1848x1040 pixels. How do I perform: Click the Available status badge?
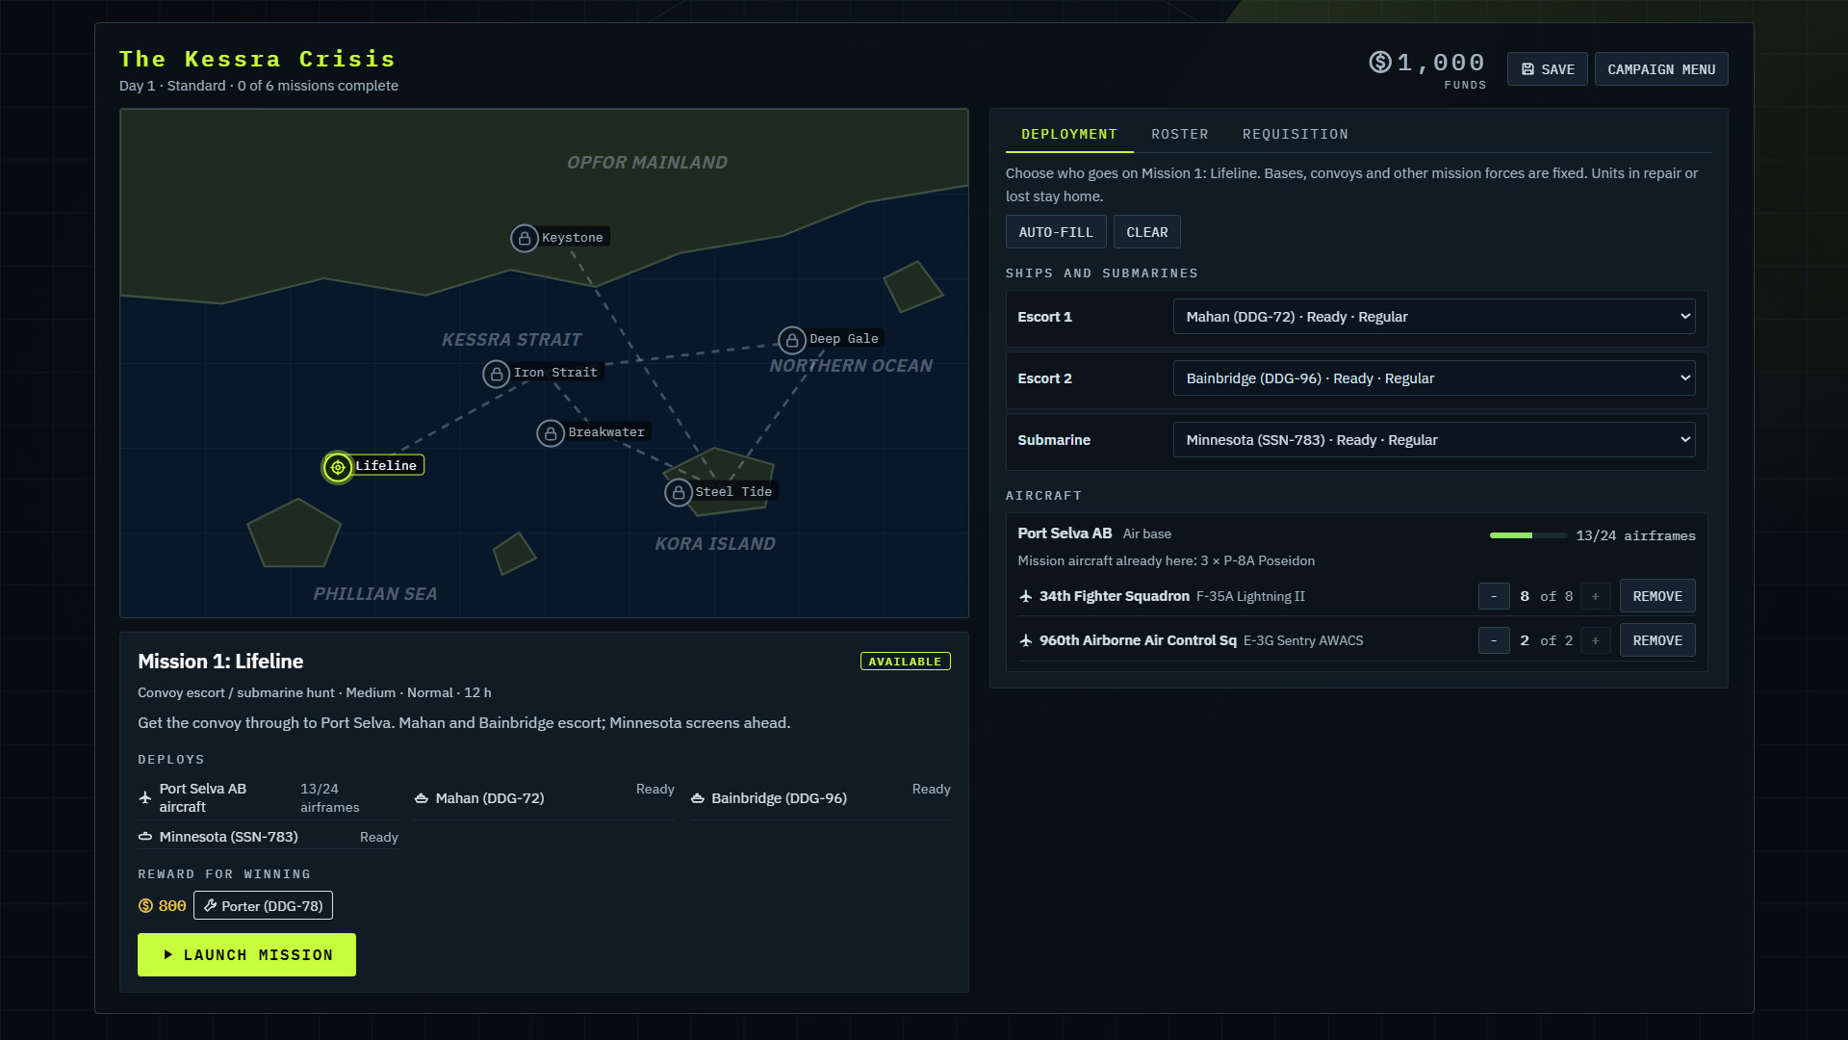905,662
